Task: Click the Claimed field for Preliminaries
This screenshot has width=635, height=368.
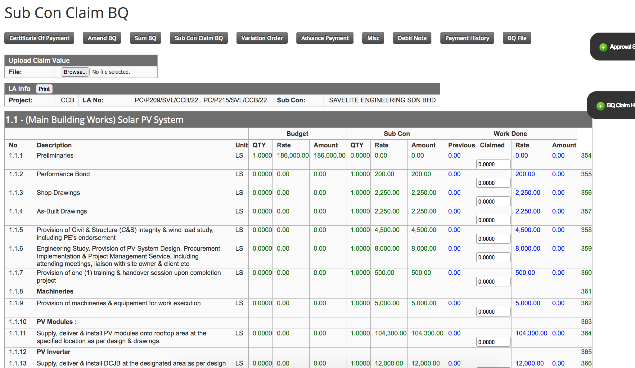Action: 493,164
